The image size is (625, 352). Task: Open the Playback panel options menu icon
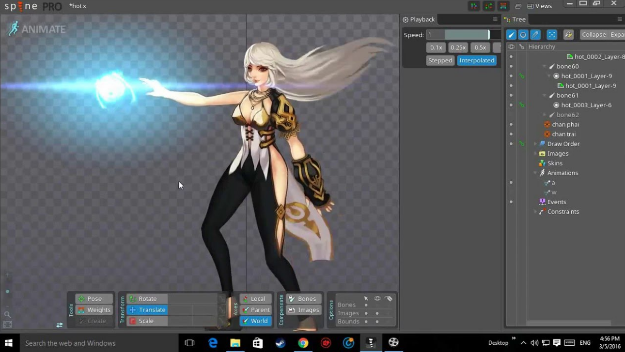click(x=495, y=19)
